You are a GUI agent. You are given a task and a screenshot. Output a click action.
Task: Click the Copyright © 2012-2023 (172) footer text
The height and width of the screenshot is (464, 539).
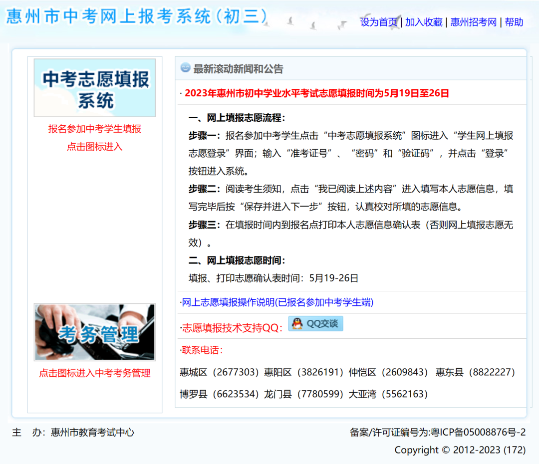[x=460, y=450]
